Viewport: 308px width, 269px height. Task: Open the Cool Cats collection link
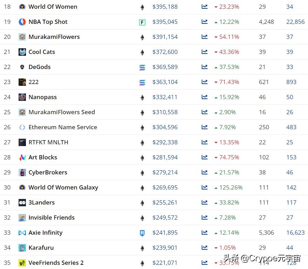[42, 52]
